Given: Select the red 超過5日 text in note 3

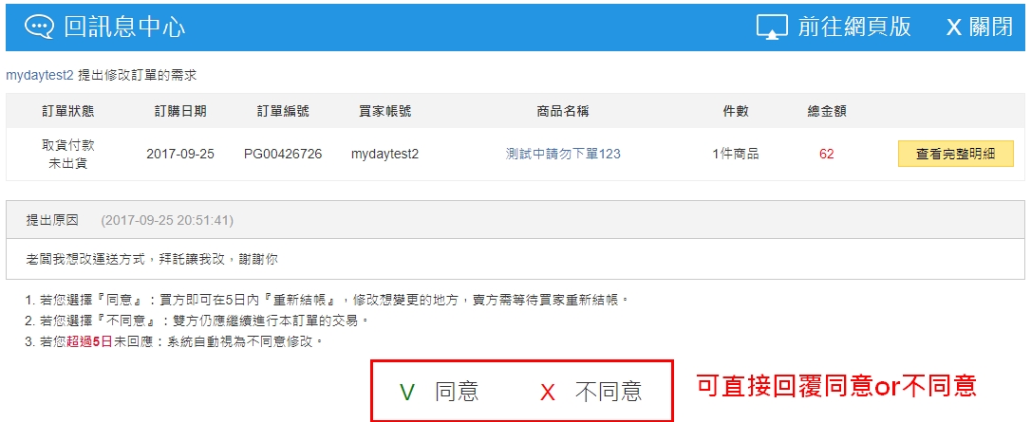Looking at the screenshot, I should 89,342.
